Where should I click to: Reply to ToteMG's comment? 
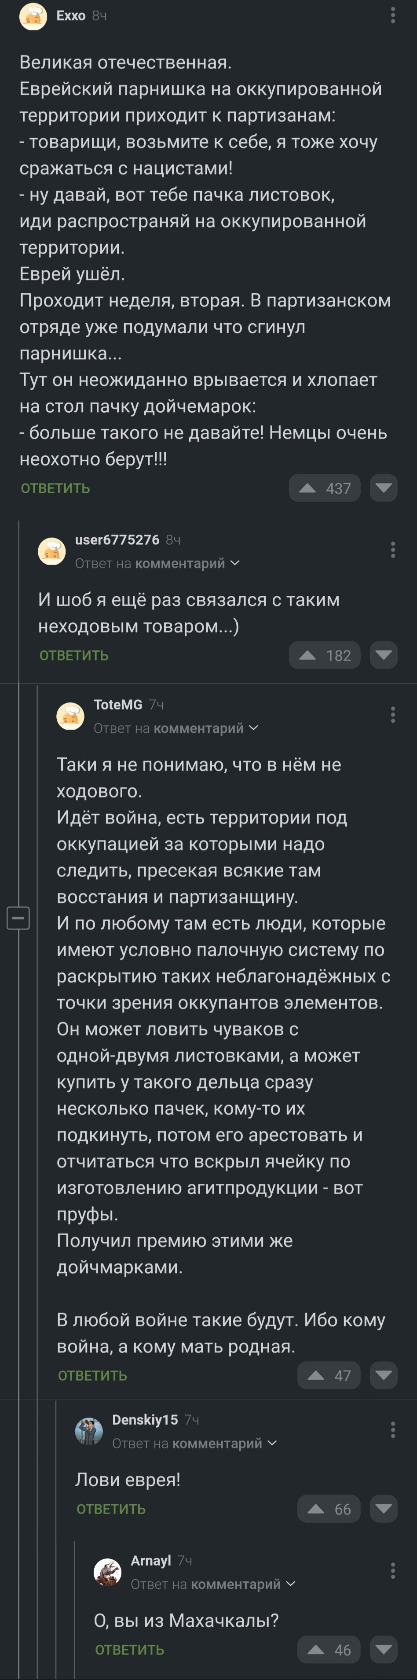(92, 1375)
